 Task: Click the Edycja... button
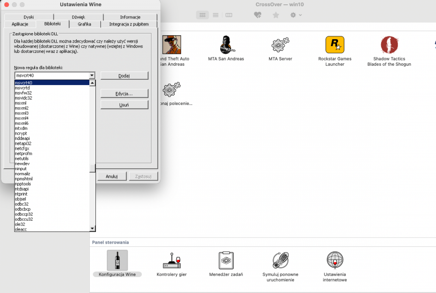click(124, 94)
